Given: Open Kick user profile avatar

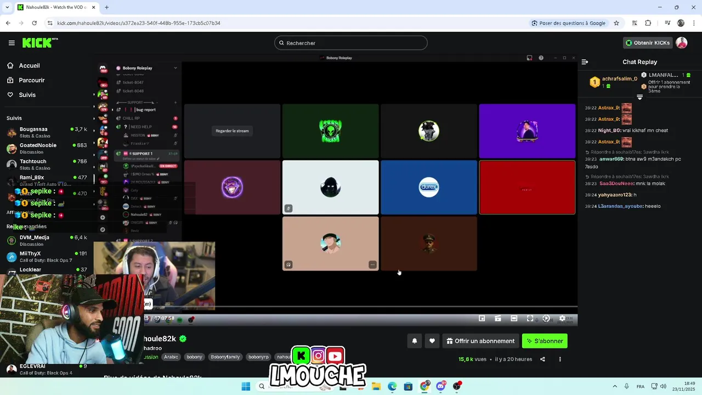Looking at the screenshot, I should coord(682,43).
